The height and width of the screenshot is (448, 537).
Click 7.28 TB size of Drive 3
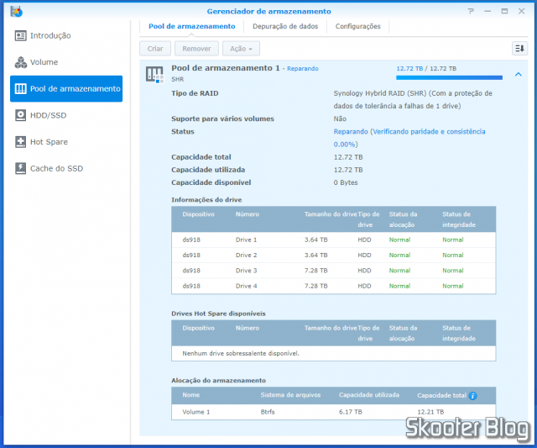click(x=316, y=271)
